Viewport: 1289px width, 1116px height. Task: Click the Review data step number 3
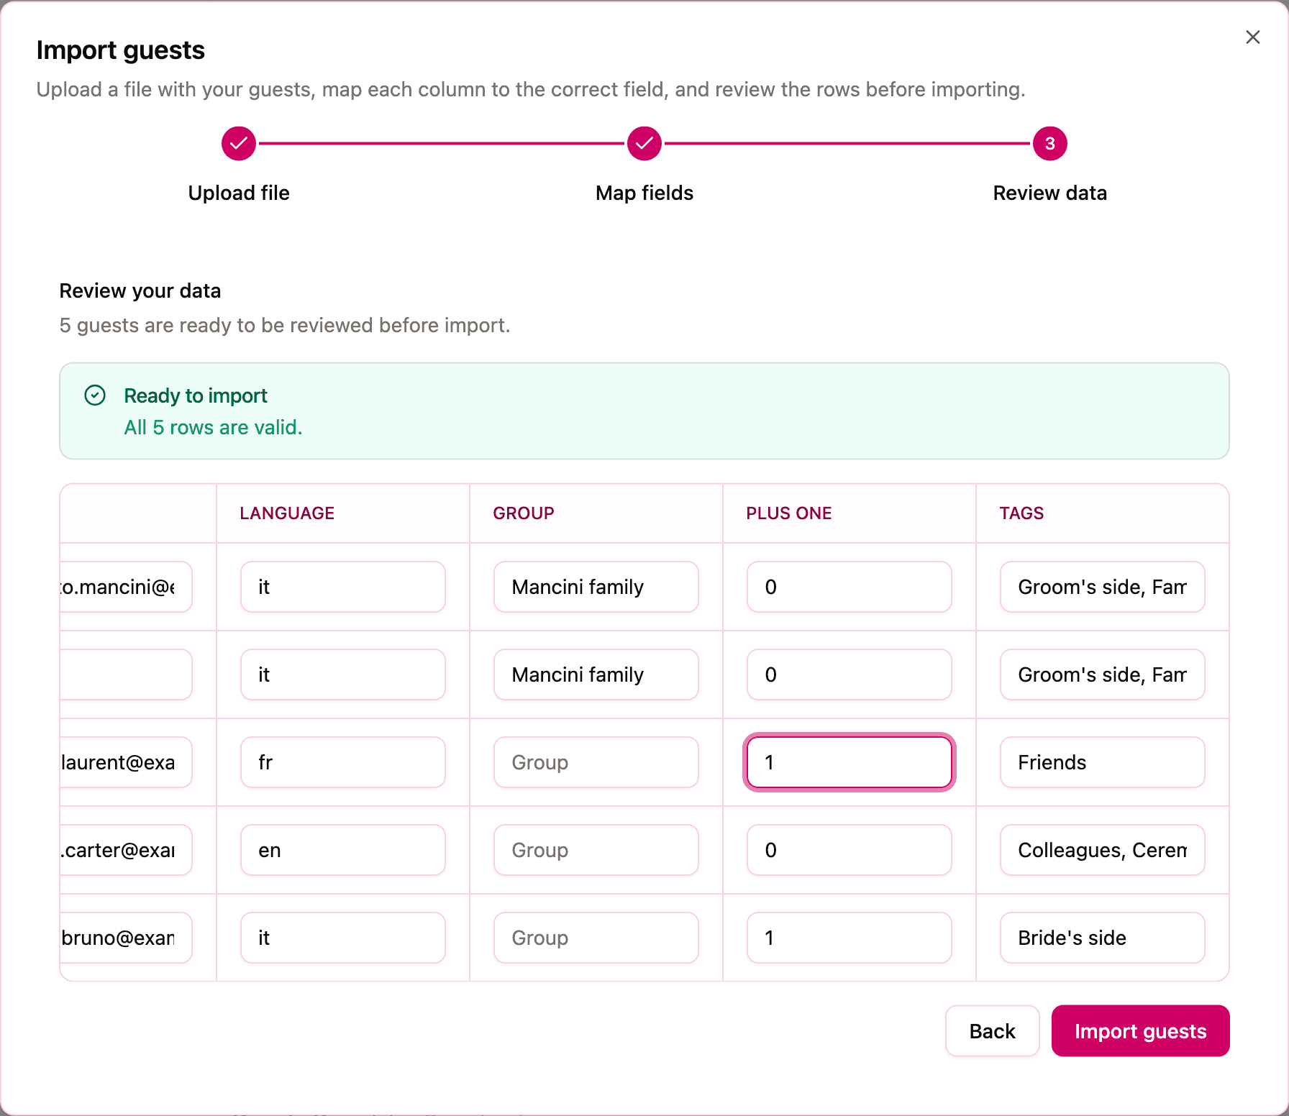pos(1049,144)
